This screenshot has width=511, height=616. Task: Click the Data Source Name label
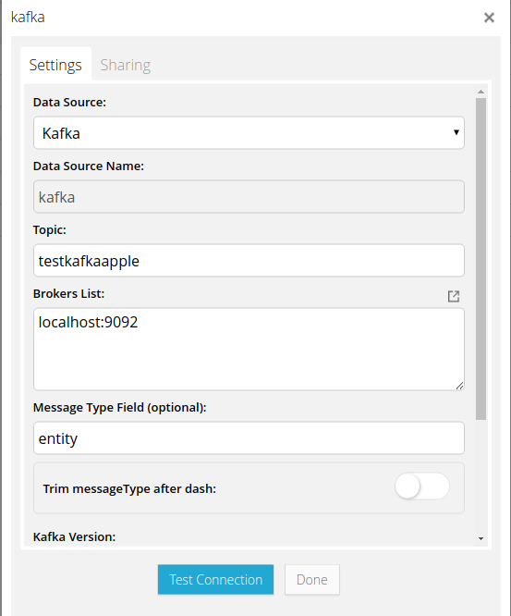point(89,166)
